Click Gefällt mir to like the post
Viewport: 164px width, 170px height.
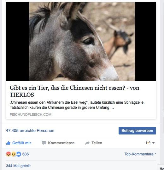(22, 143)
